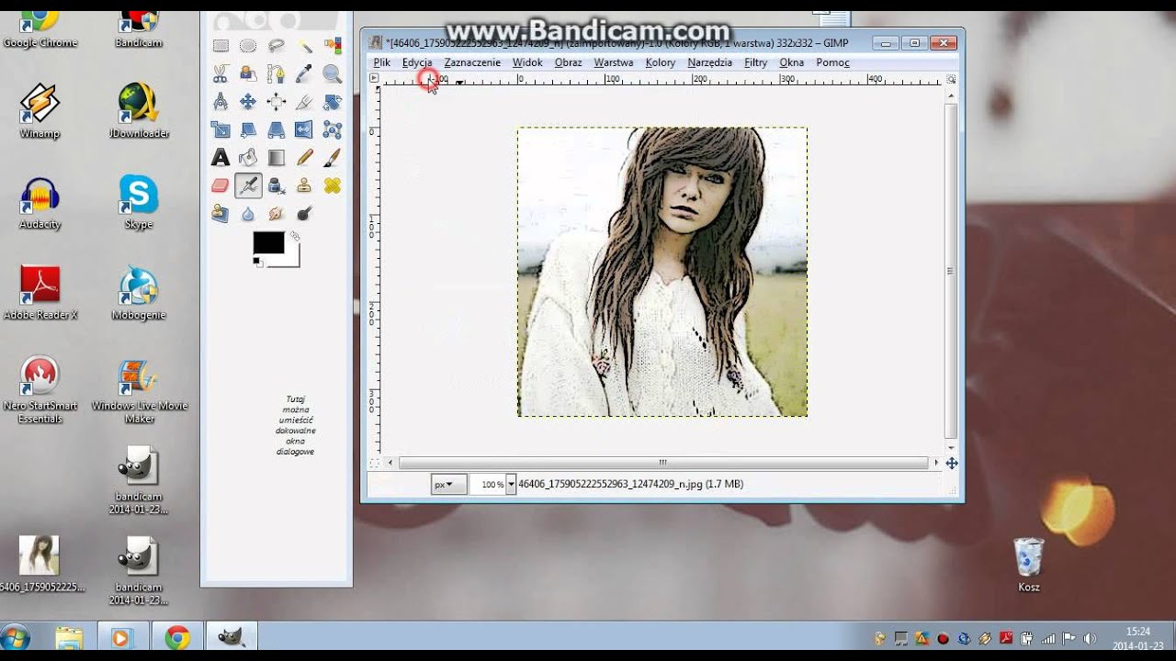This screenshot has height=661, width=1176.
Task: Select the Cage Transform tool
Action: tap(333, 130)
